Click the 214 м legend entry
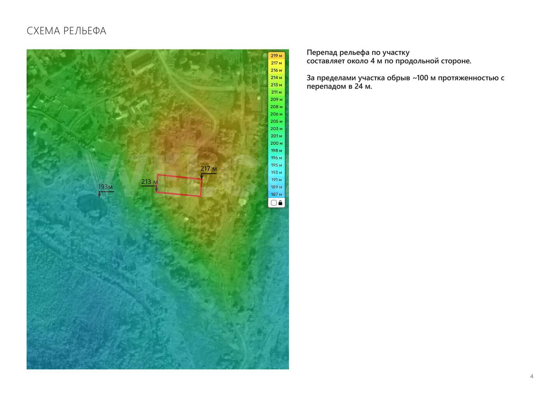Viewport: 560px width, 396px height. pos(276,78)
